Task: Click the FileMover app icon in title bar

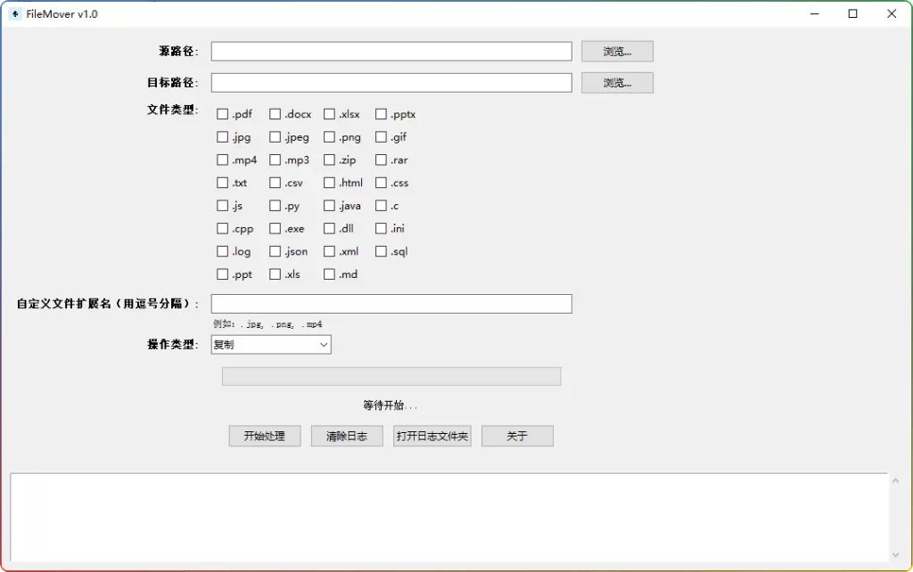Action: pos(15,14)
